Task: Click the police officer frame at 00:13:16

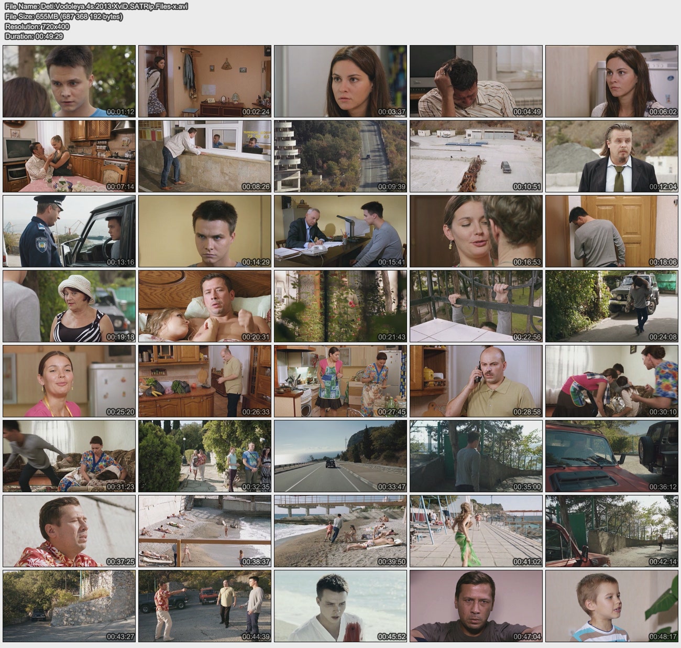Action: click(x=69, y=231)
